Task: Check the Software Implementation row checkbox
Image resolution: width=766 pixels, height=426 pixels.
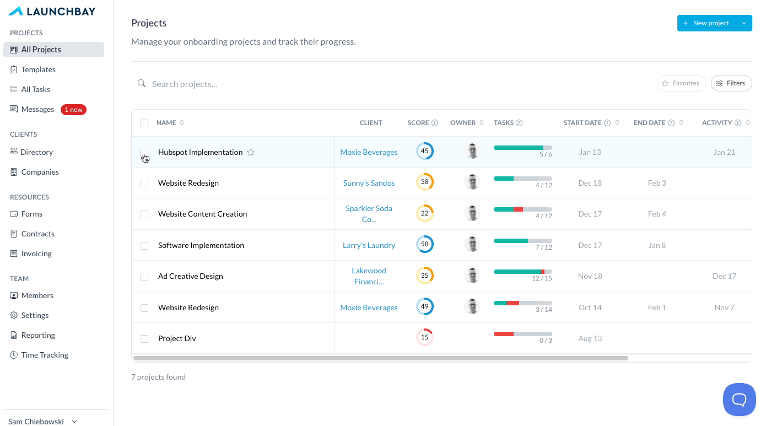Action: 144,246
